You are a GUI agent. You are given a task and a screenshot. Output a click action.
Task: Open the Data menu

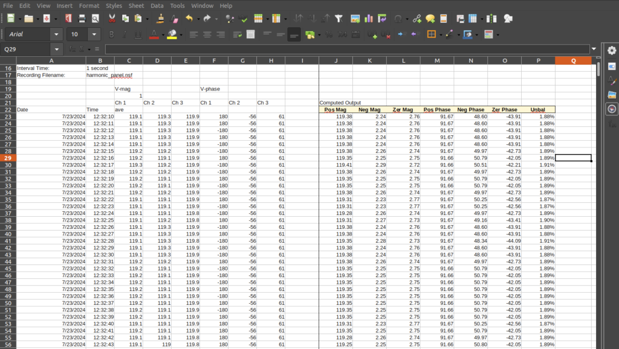point(157,5)
